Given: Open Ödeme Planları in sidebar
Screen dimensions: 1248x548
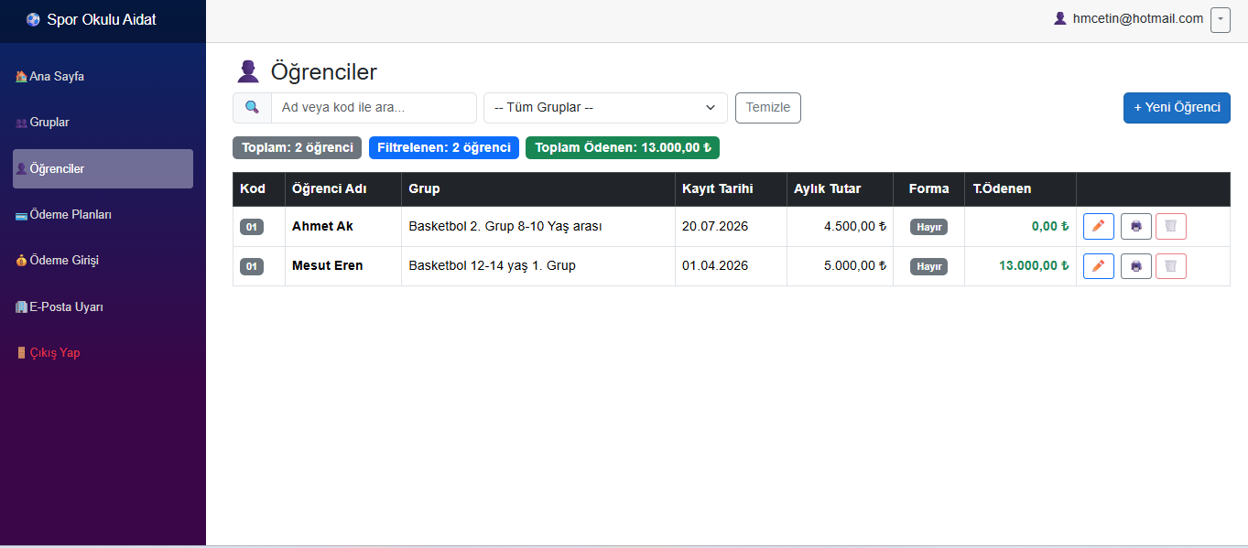Looking at the screenshot, I should (x=103, y=215).
